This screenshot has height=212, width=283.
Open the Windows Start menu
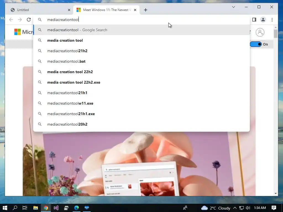(5, 208)
